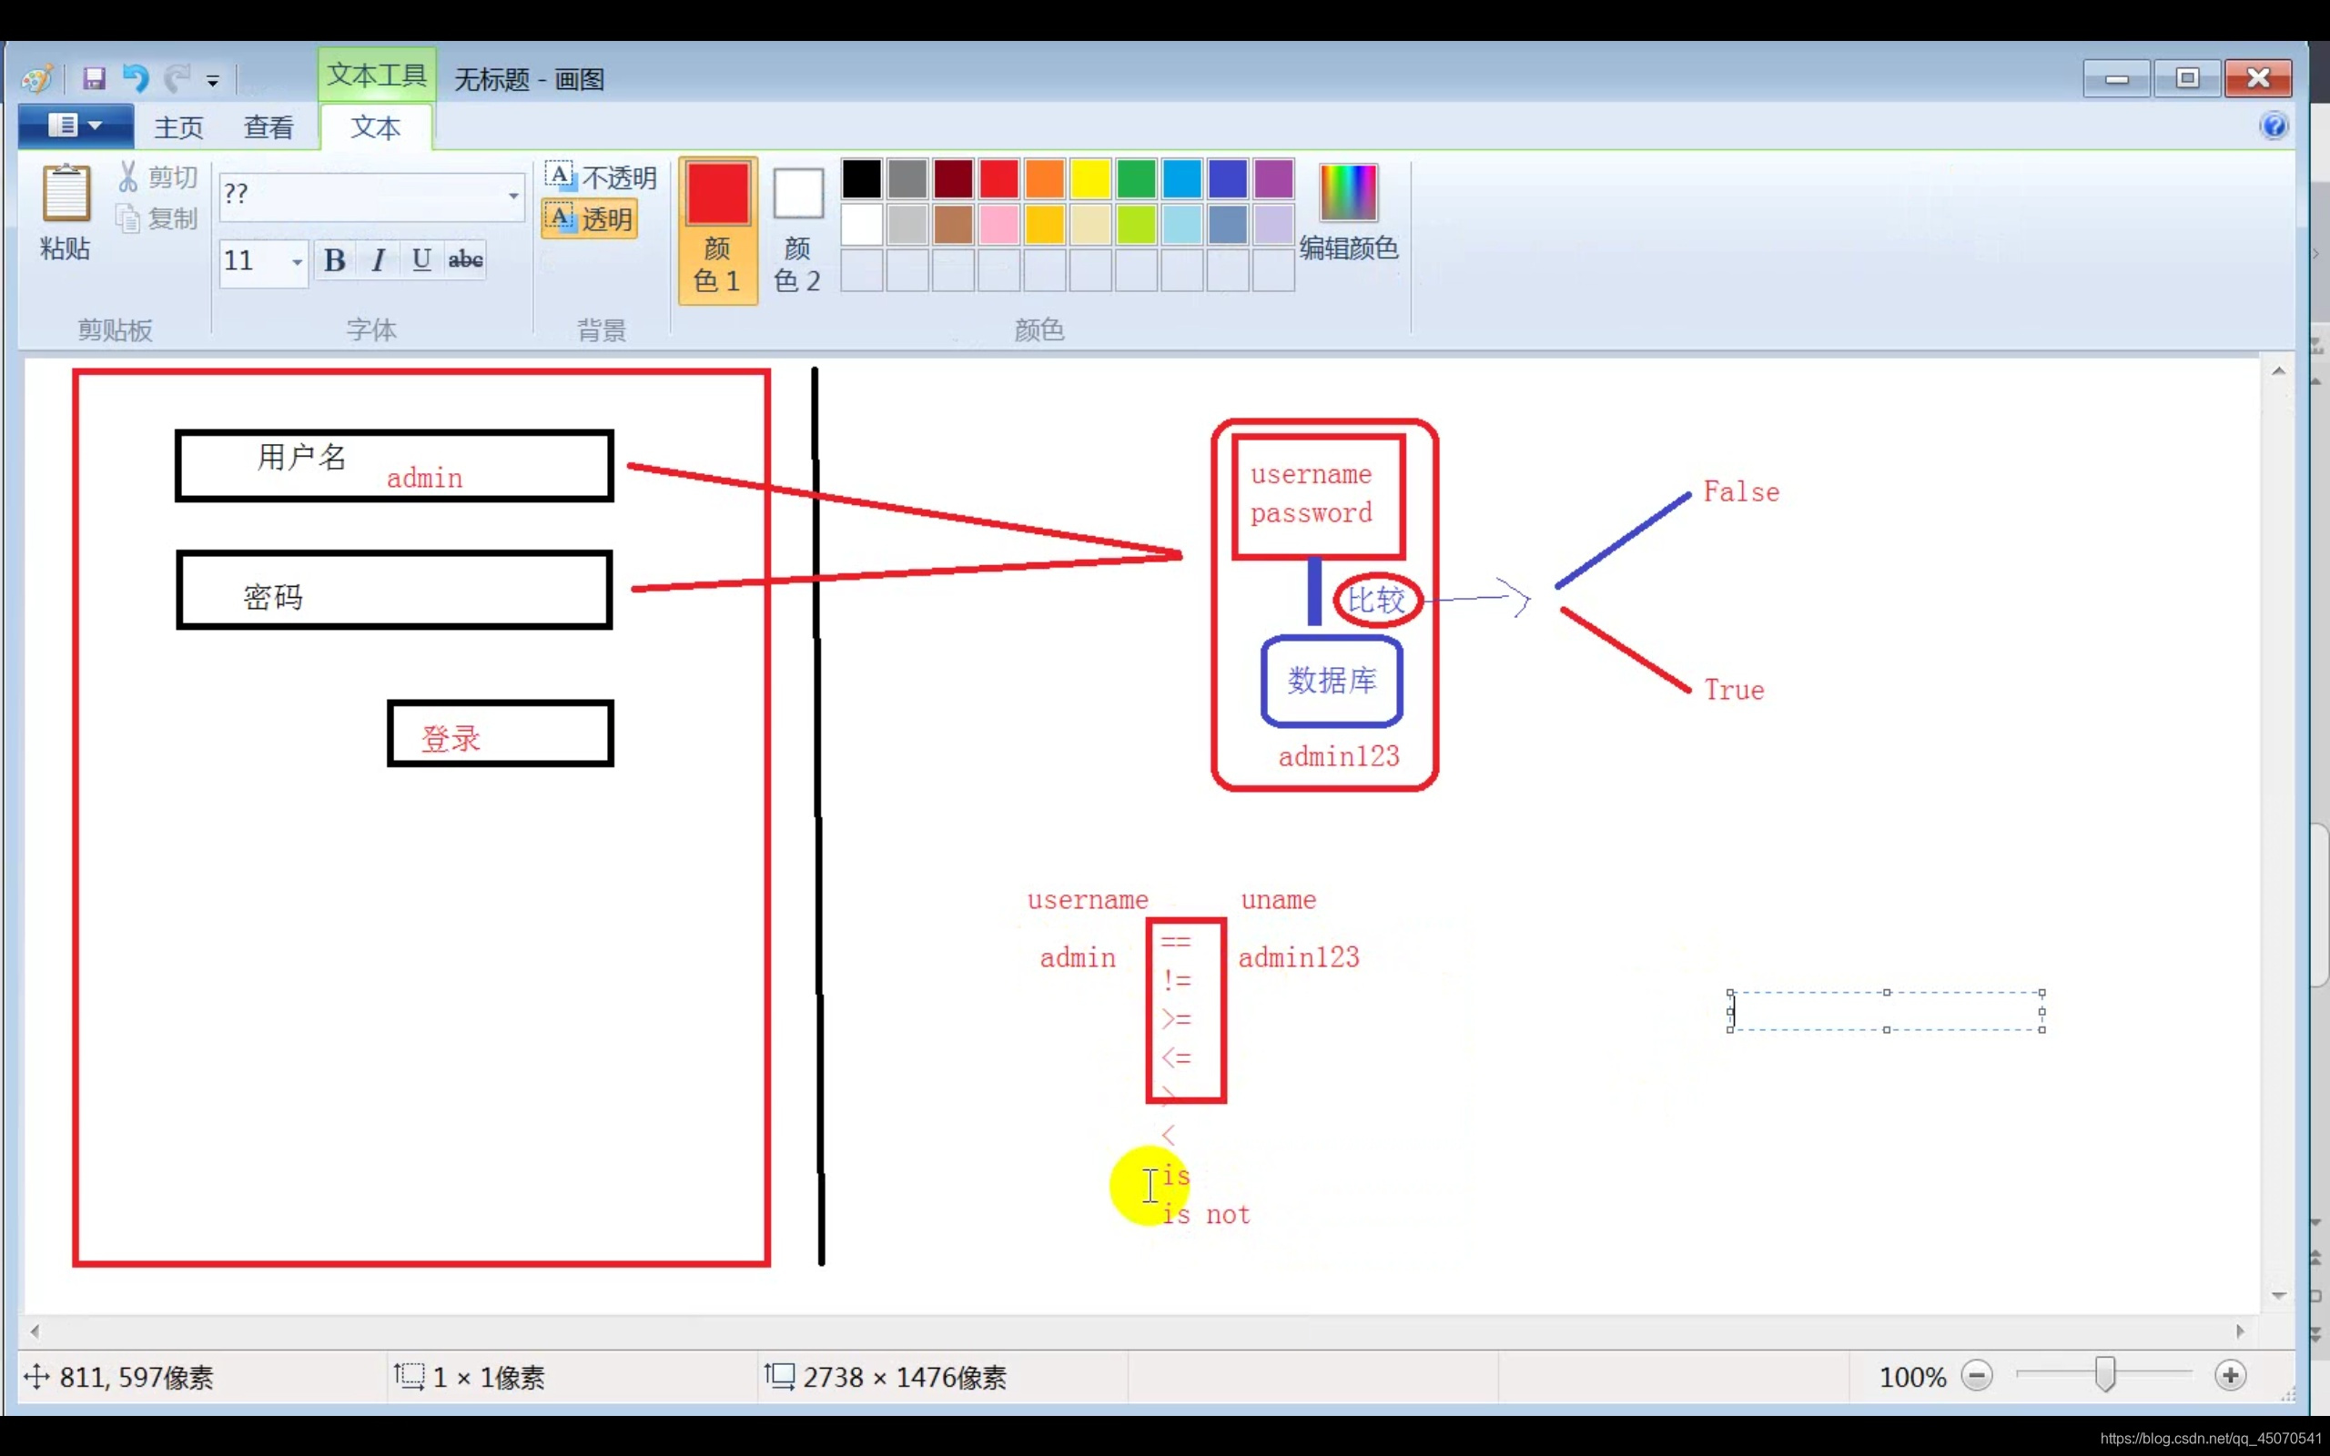Viewport: 2330px width, 1456px height.
Task: Open the font size dropdown
Action: pos(297,261)
